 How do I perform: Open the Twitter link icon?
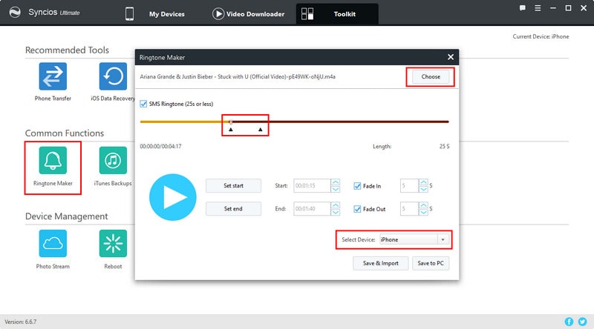click(582, 322)
